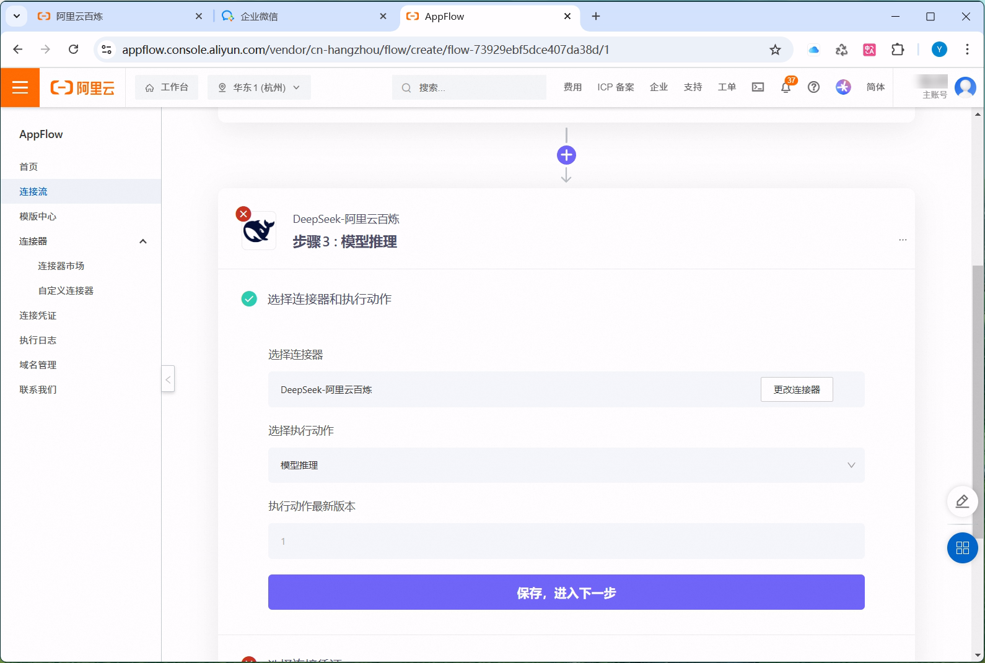Viewport: 985px width, 663px height.
Task: Open the Cloud Shell terminal icon
Action: 758,87
